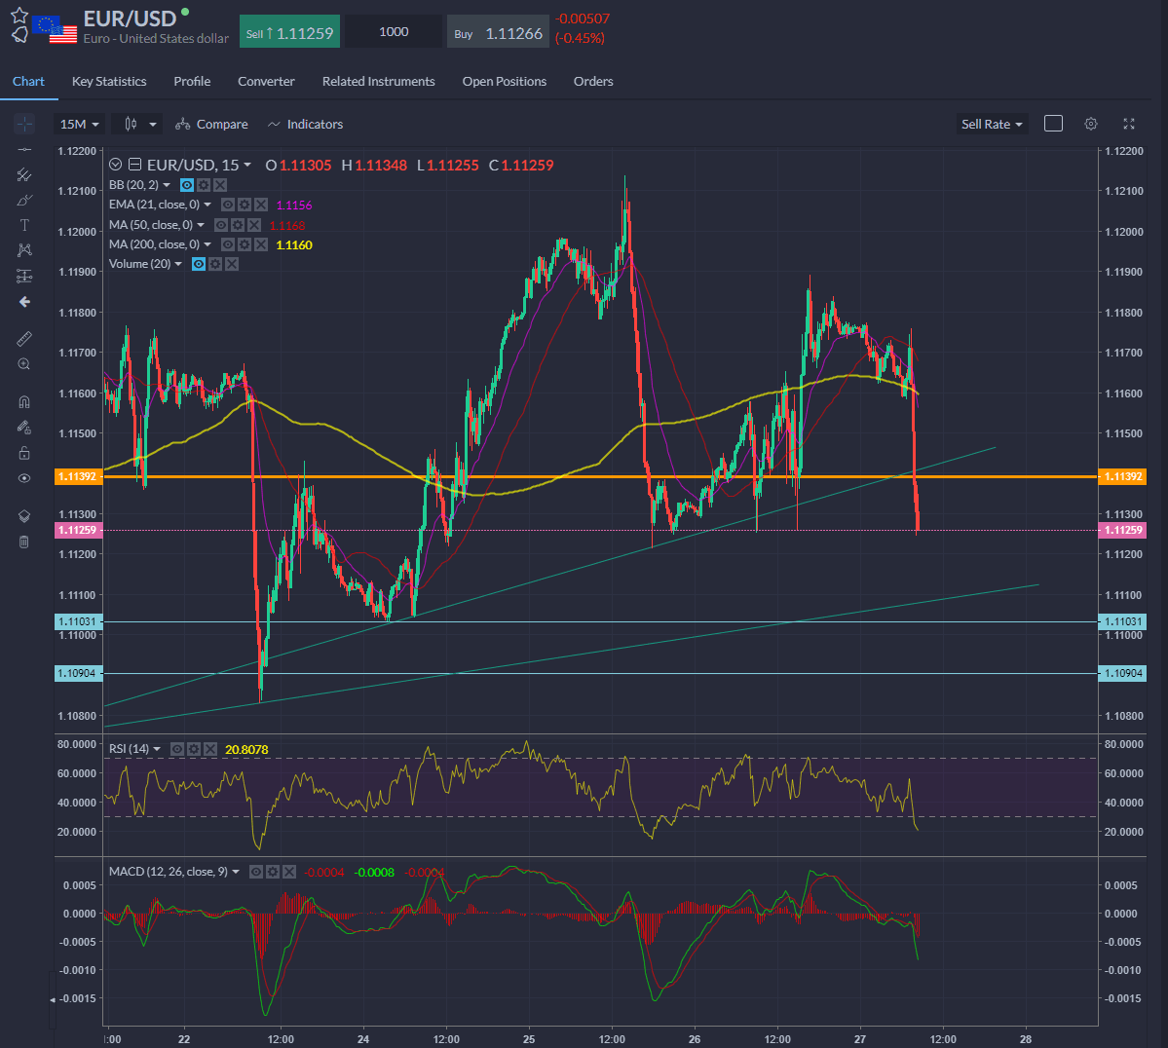The image size is (1168, 1048).
Task: Enter fullscreen chart mode
Action: click(1129, 124)
